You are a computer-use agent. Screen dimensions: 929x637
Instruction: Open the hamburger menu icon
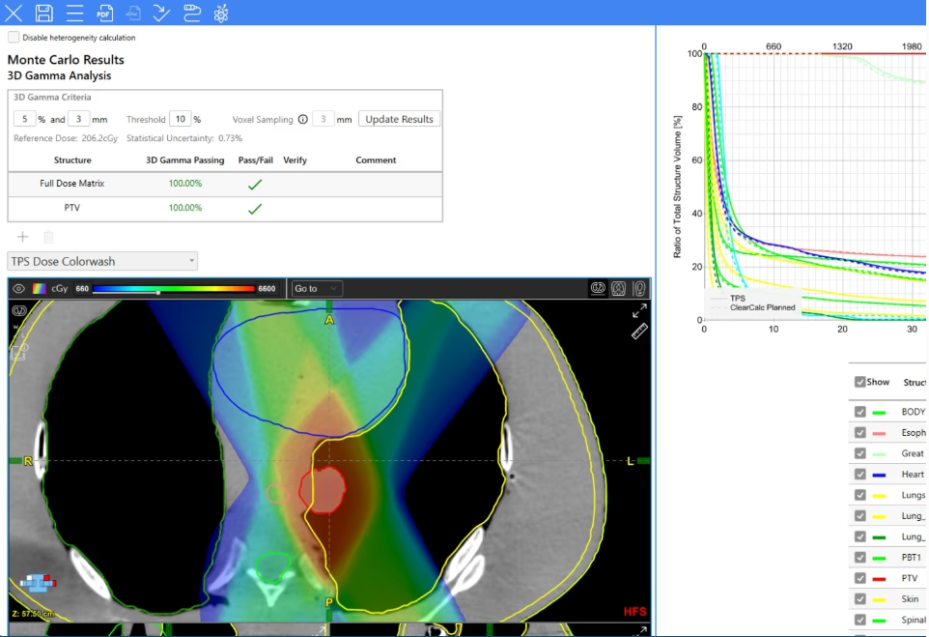pyautogui.click(x=74, y=13)
